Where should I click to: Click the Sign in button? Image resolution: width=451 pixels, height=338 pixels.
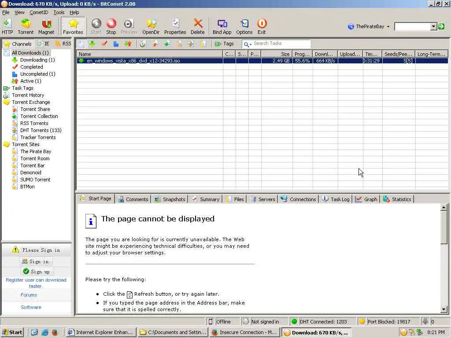pyautogui.click(x=36, y=261)
